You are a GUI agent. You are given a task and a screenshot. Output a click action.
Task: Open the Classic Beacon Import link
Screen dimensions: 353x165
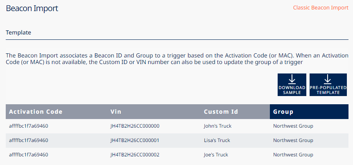click(320, 8)
